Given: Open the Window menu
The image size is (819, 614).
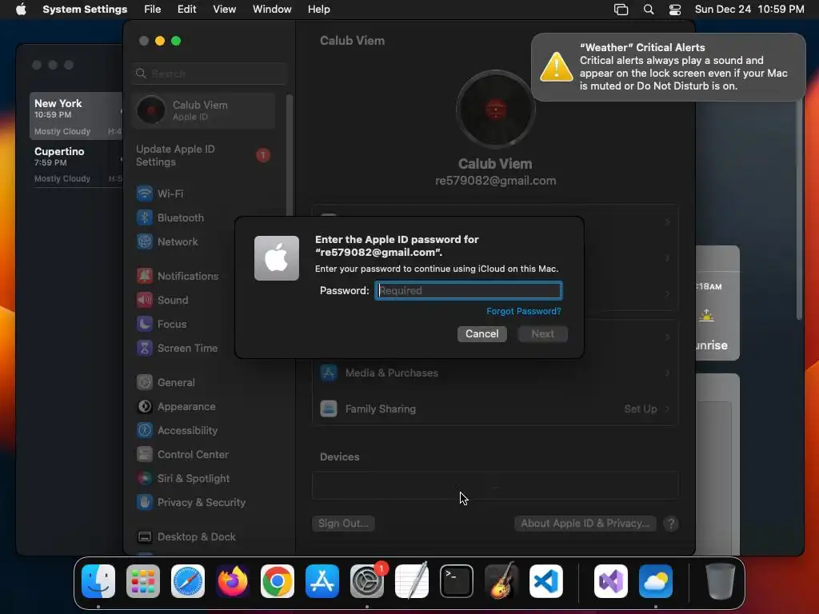Looking at the screenshot, I should [272, 10].
